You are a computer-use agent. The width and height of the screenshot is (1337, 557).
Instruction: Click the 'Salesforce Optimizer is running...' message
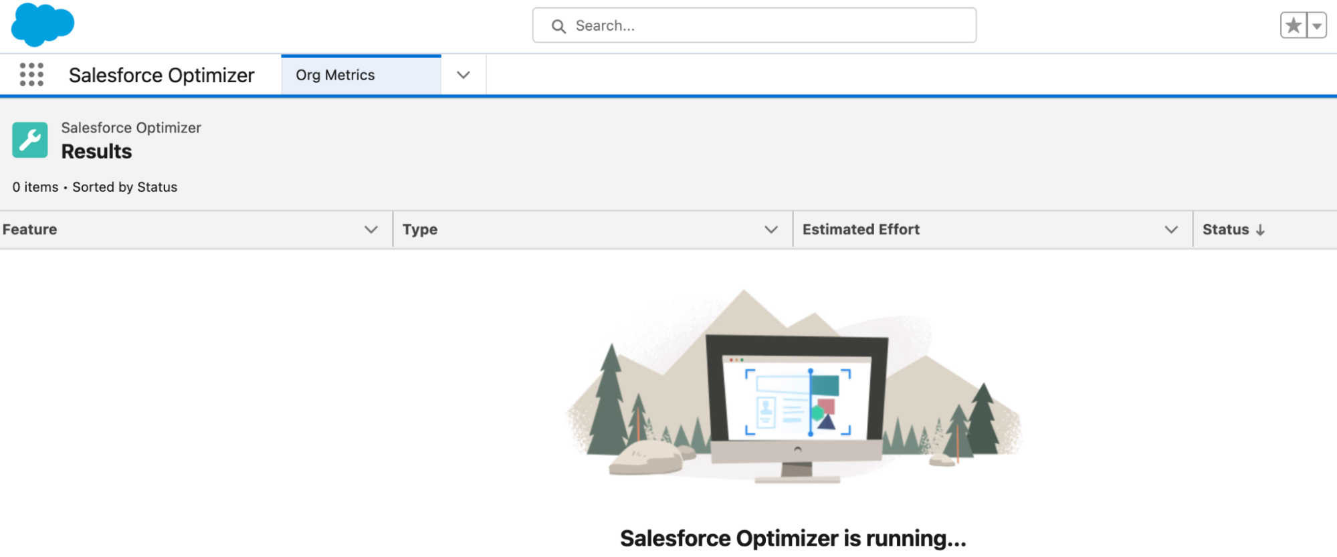tap(793, 538)
